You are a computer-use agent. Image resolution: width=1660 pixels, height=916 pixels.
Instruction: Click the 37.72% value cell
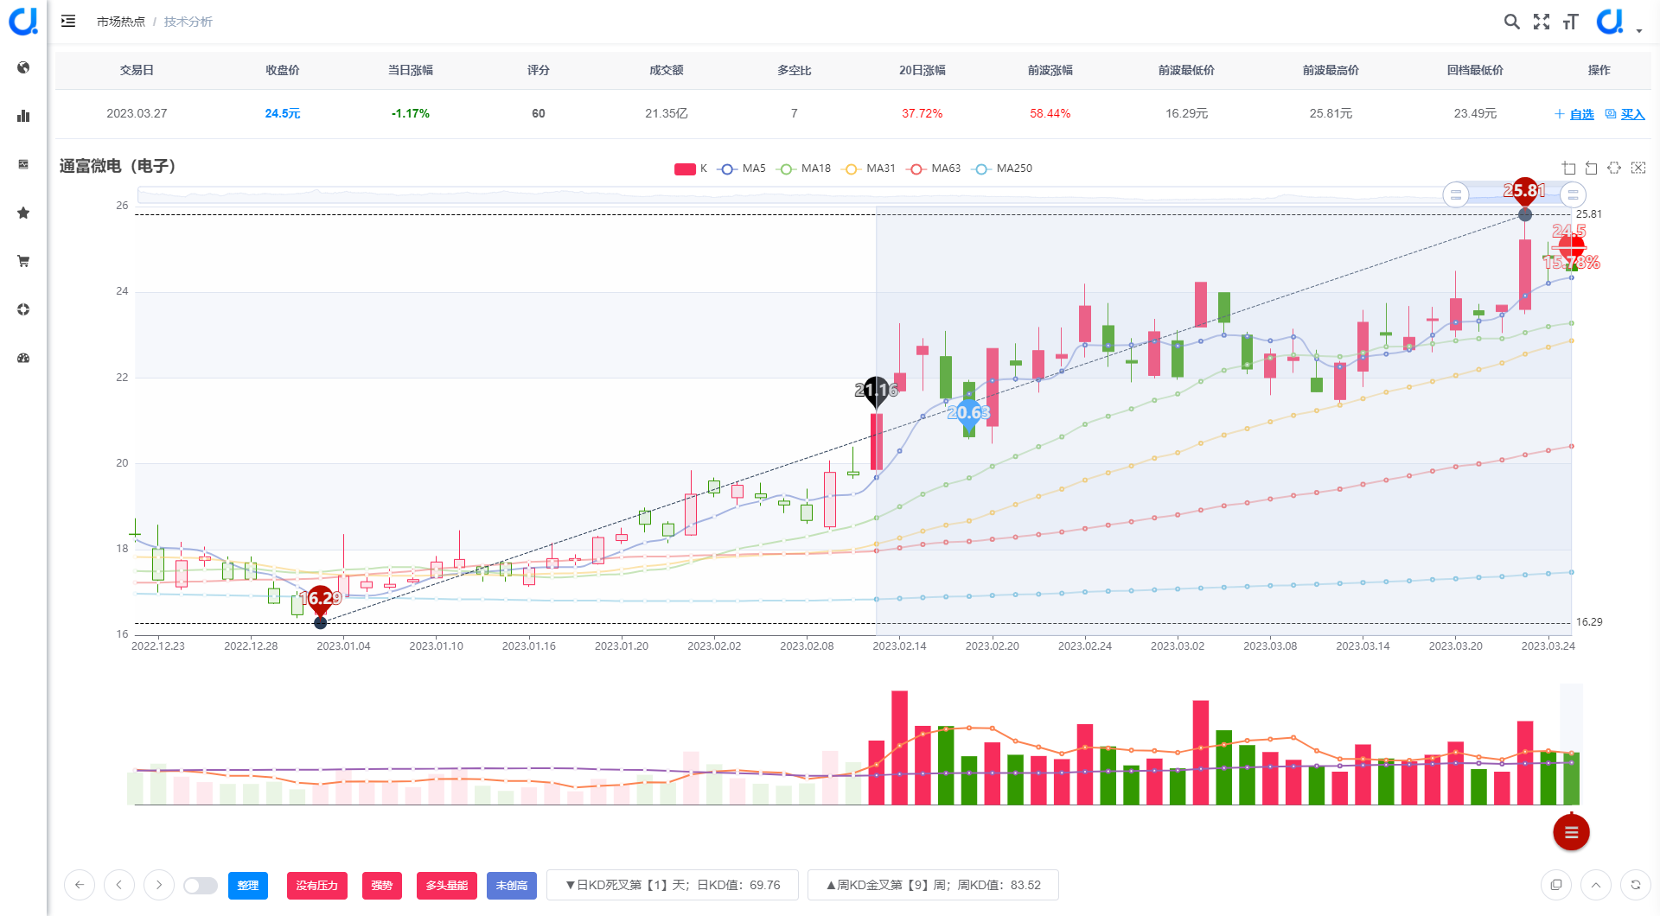(923, 114)
